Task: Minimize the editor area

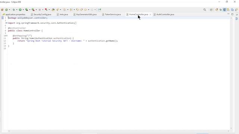Action: click(228, 14)
